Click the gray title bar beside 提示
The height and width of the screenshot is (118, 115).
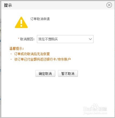point(58,5)
